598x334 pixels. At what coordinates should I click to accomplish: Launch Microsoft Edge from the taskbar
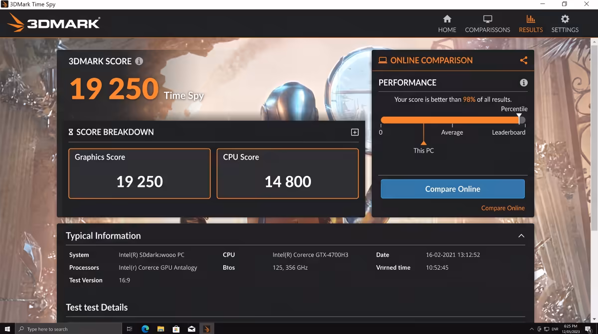pyautogui.click(x=146, y=329)
